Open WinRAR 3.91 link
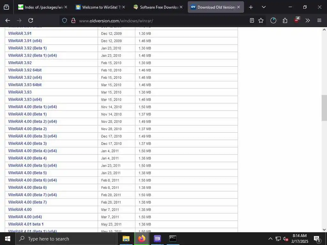 click(20, 33)
